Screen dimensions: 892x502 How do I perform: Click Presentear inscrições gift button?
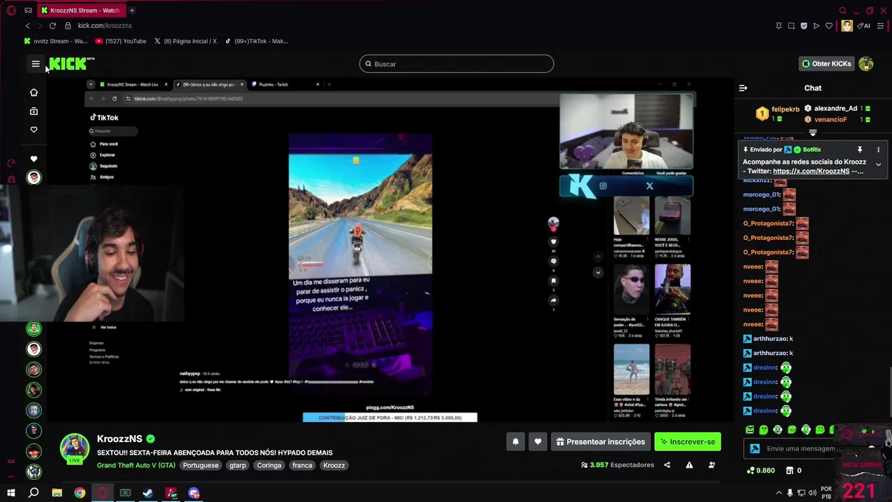coord(600,441)
